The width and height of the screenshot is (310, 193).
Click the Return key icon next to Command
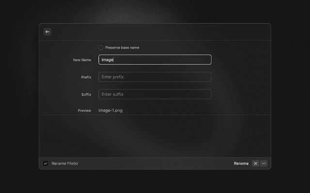click(x=263, y=164)
